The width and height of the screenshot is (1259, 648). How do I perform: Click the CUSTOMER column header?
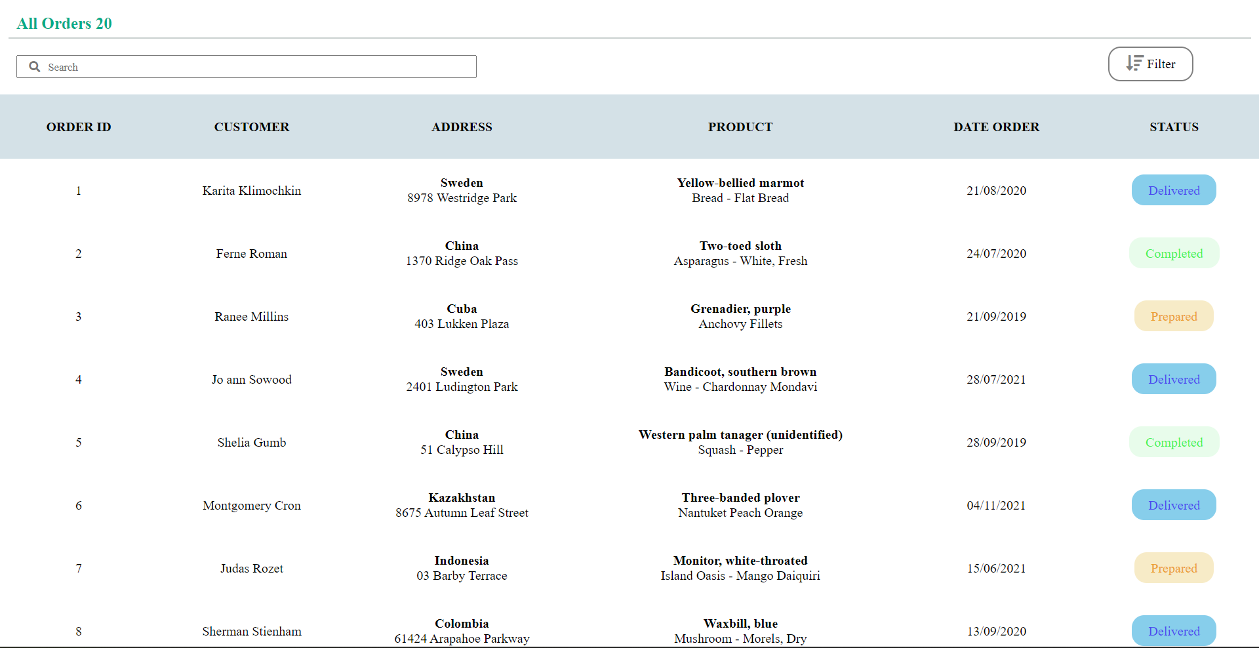252,127
